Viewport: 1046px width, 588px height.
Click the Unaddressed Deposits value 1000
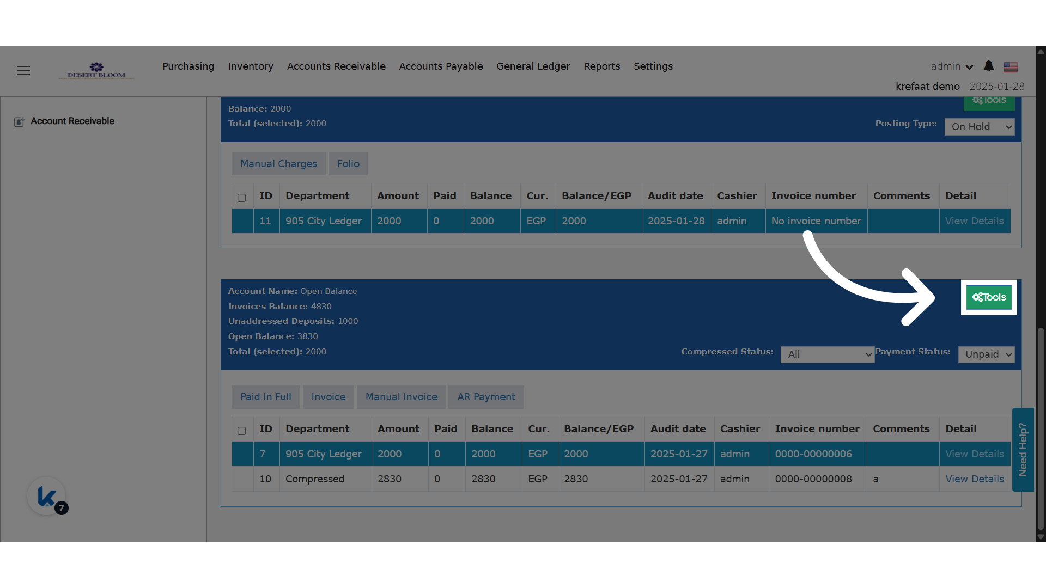point(348,321)
